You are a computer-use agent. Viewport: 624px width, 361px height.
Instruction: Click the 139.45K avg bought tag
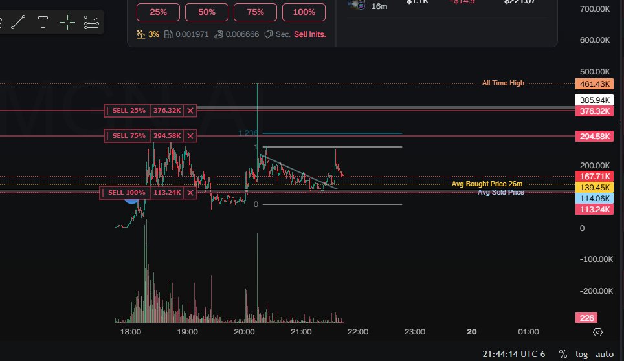tap(595, 187)
